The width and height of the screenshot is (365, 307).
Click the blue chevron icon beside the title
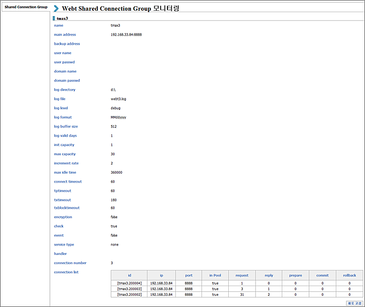(56, 8)
